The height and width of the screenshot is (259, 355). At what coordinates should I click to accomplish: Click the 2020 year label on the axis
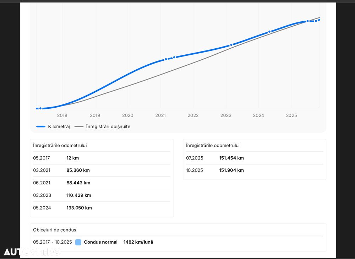[x=128, y=115]
